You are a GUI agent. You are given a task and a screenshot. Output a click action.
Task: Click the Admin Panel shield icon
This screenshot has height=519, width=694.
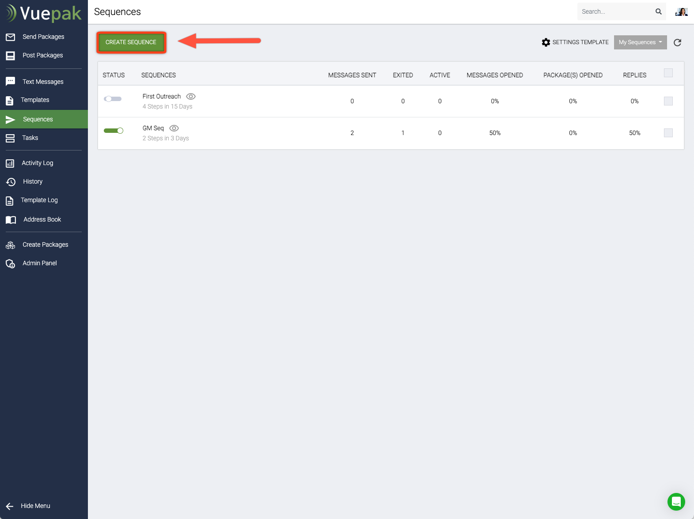(x=11, y=263)
